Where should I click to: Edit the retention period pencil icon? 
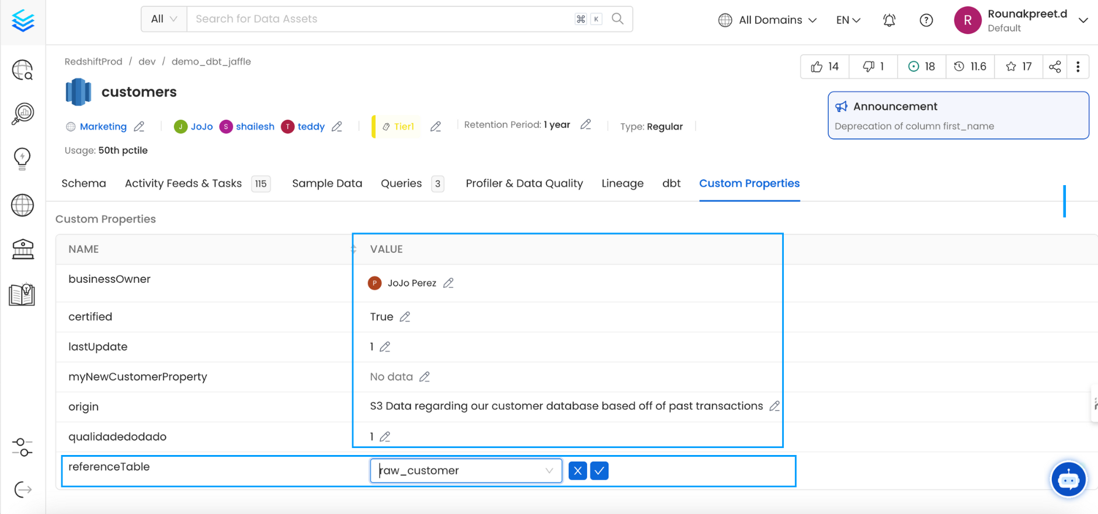click(x=586, y=124)
